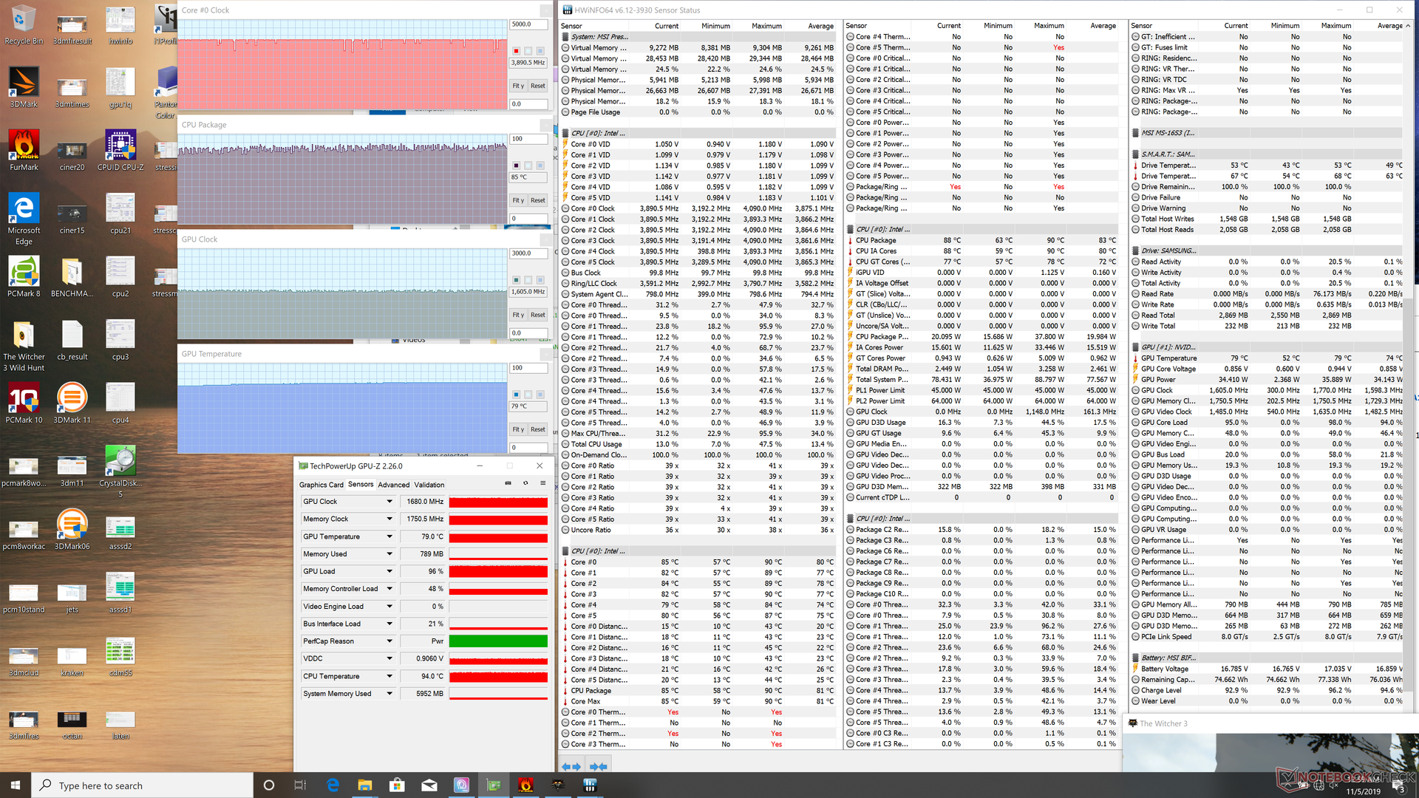Click the GPU-Z refresh icon
Viewport: 1419px width, 798px height.
(x=525, y=483)
